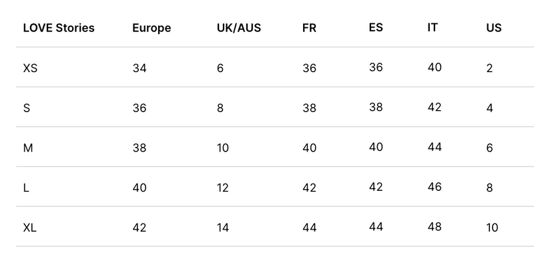Click the S size row label
Viewport: 534px width, 261px height.
[x=27, y=108]
